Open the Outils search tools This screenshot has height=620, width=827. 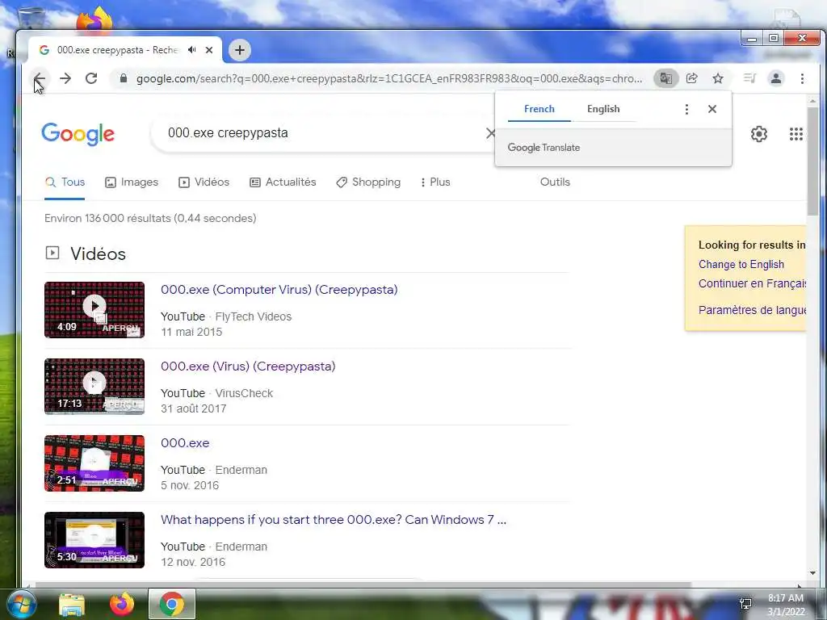coord(555,182)
